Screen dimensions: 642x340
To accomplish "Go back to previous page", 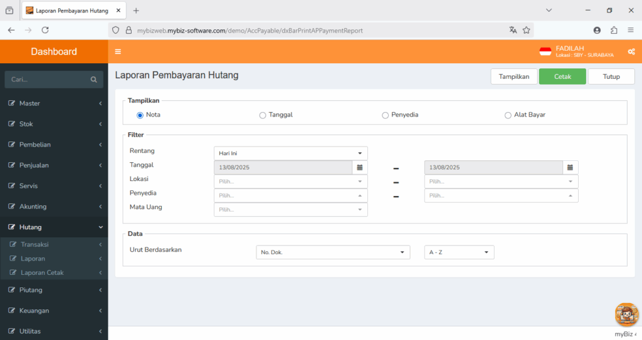I will (11, 30).
